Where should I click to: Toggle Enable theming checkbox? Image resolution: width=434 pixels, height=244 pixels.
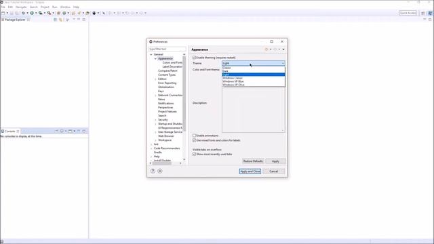pyautogui.click(x=195, y=58)
